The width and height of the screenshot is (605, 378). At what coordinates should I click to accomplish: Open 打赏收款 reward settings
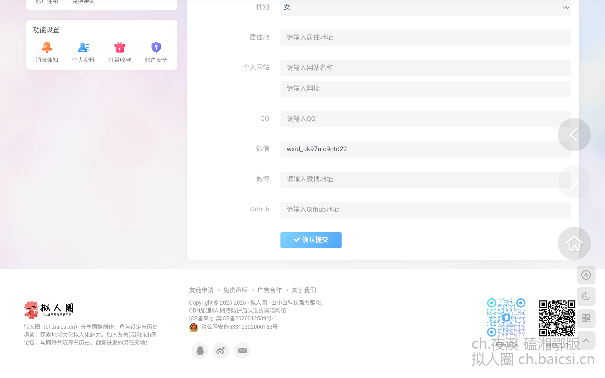[x=120, y=53]
